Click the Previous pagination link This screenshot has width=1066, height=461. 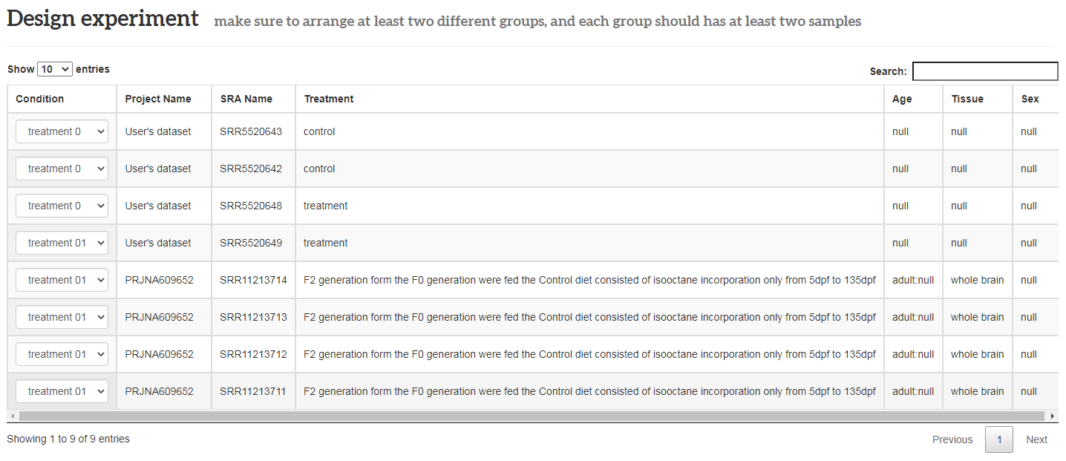[x=952, y=439]
